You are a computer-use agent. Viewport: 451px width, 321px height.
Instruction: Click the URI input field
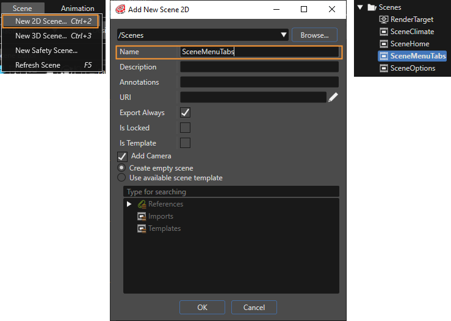tap(253, 97)
